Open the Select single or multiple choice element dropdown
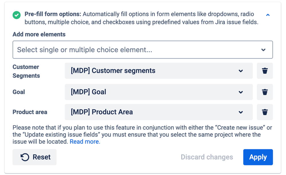The height and width of the screenshot is (175, 286). click(137, 50)
